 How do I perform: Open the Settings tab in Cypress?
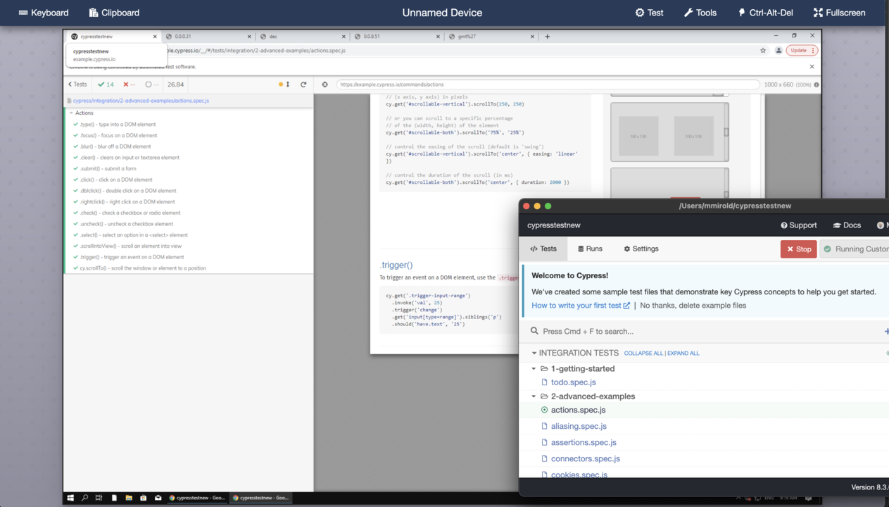(641, 249)
